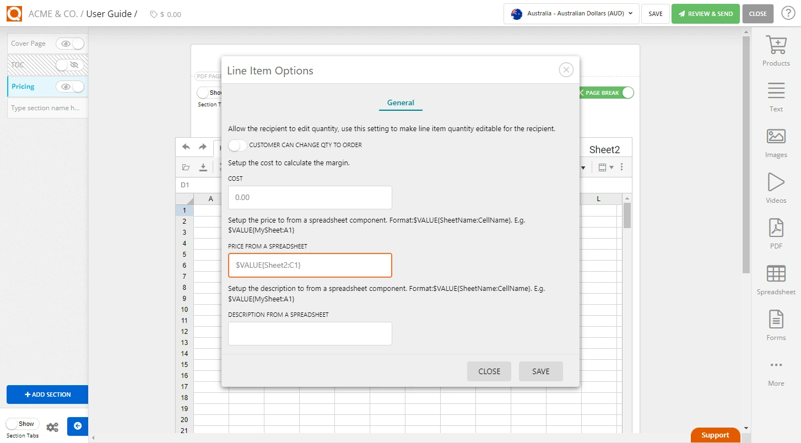Open the Forms panel

[776, 325]
